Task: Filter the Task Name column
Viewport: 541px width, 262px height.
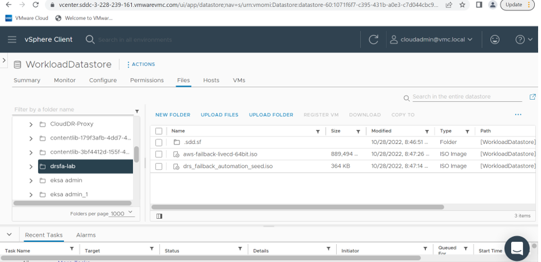Action: (72, 249)
